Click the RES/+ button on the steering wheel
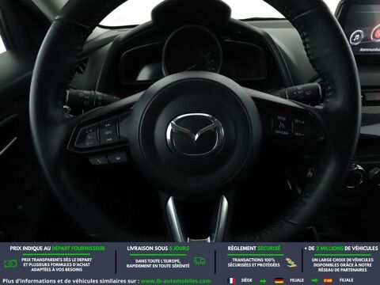The image size is (380, 285). (300, 122)
